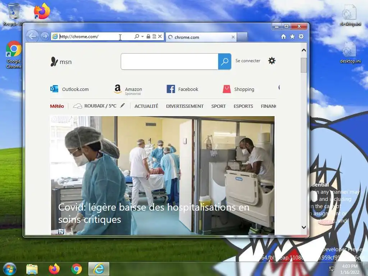
Task: Submit the blue msn search button
Action: [225, 61]
